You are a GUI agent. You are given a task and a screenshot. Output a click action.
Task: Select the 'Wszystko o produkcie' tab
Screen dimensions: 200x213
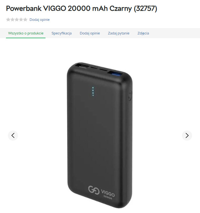point(26,33)
